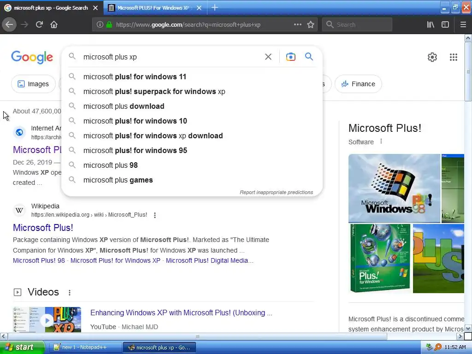Click horizontal scrollbar right arrow
The image size is (472, 354).
pos(460,336)
